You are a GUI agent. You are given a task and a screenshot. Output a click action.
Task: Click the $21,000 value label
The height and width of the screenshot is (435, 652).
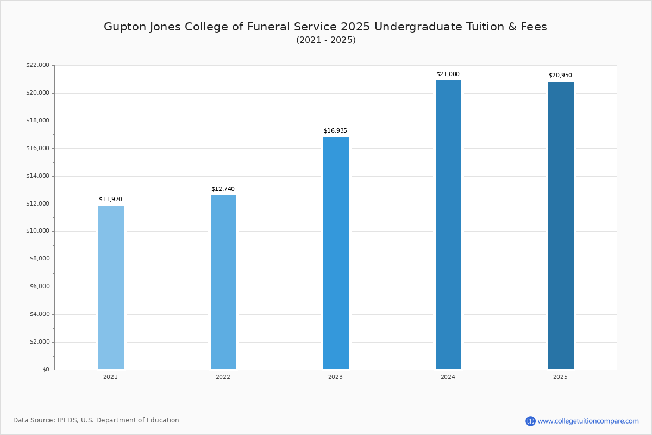pos(448,74)
